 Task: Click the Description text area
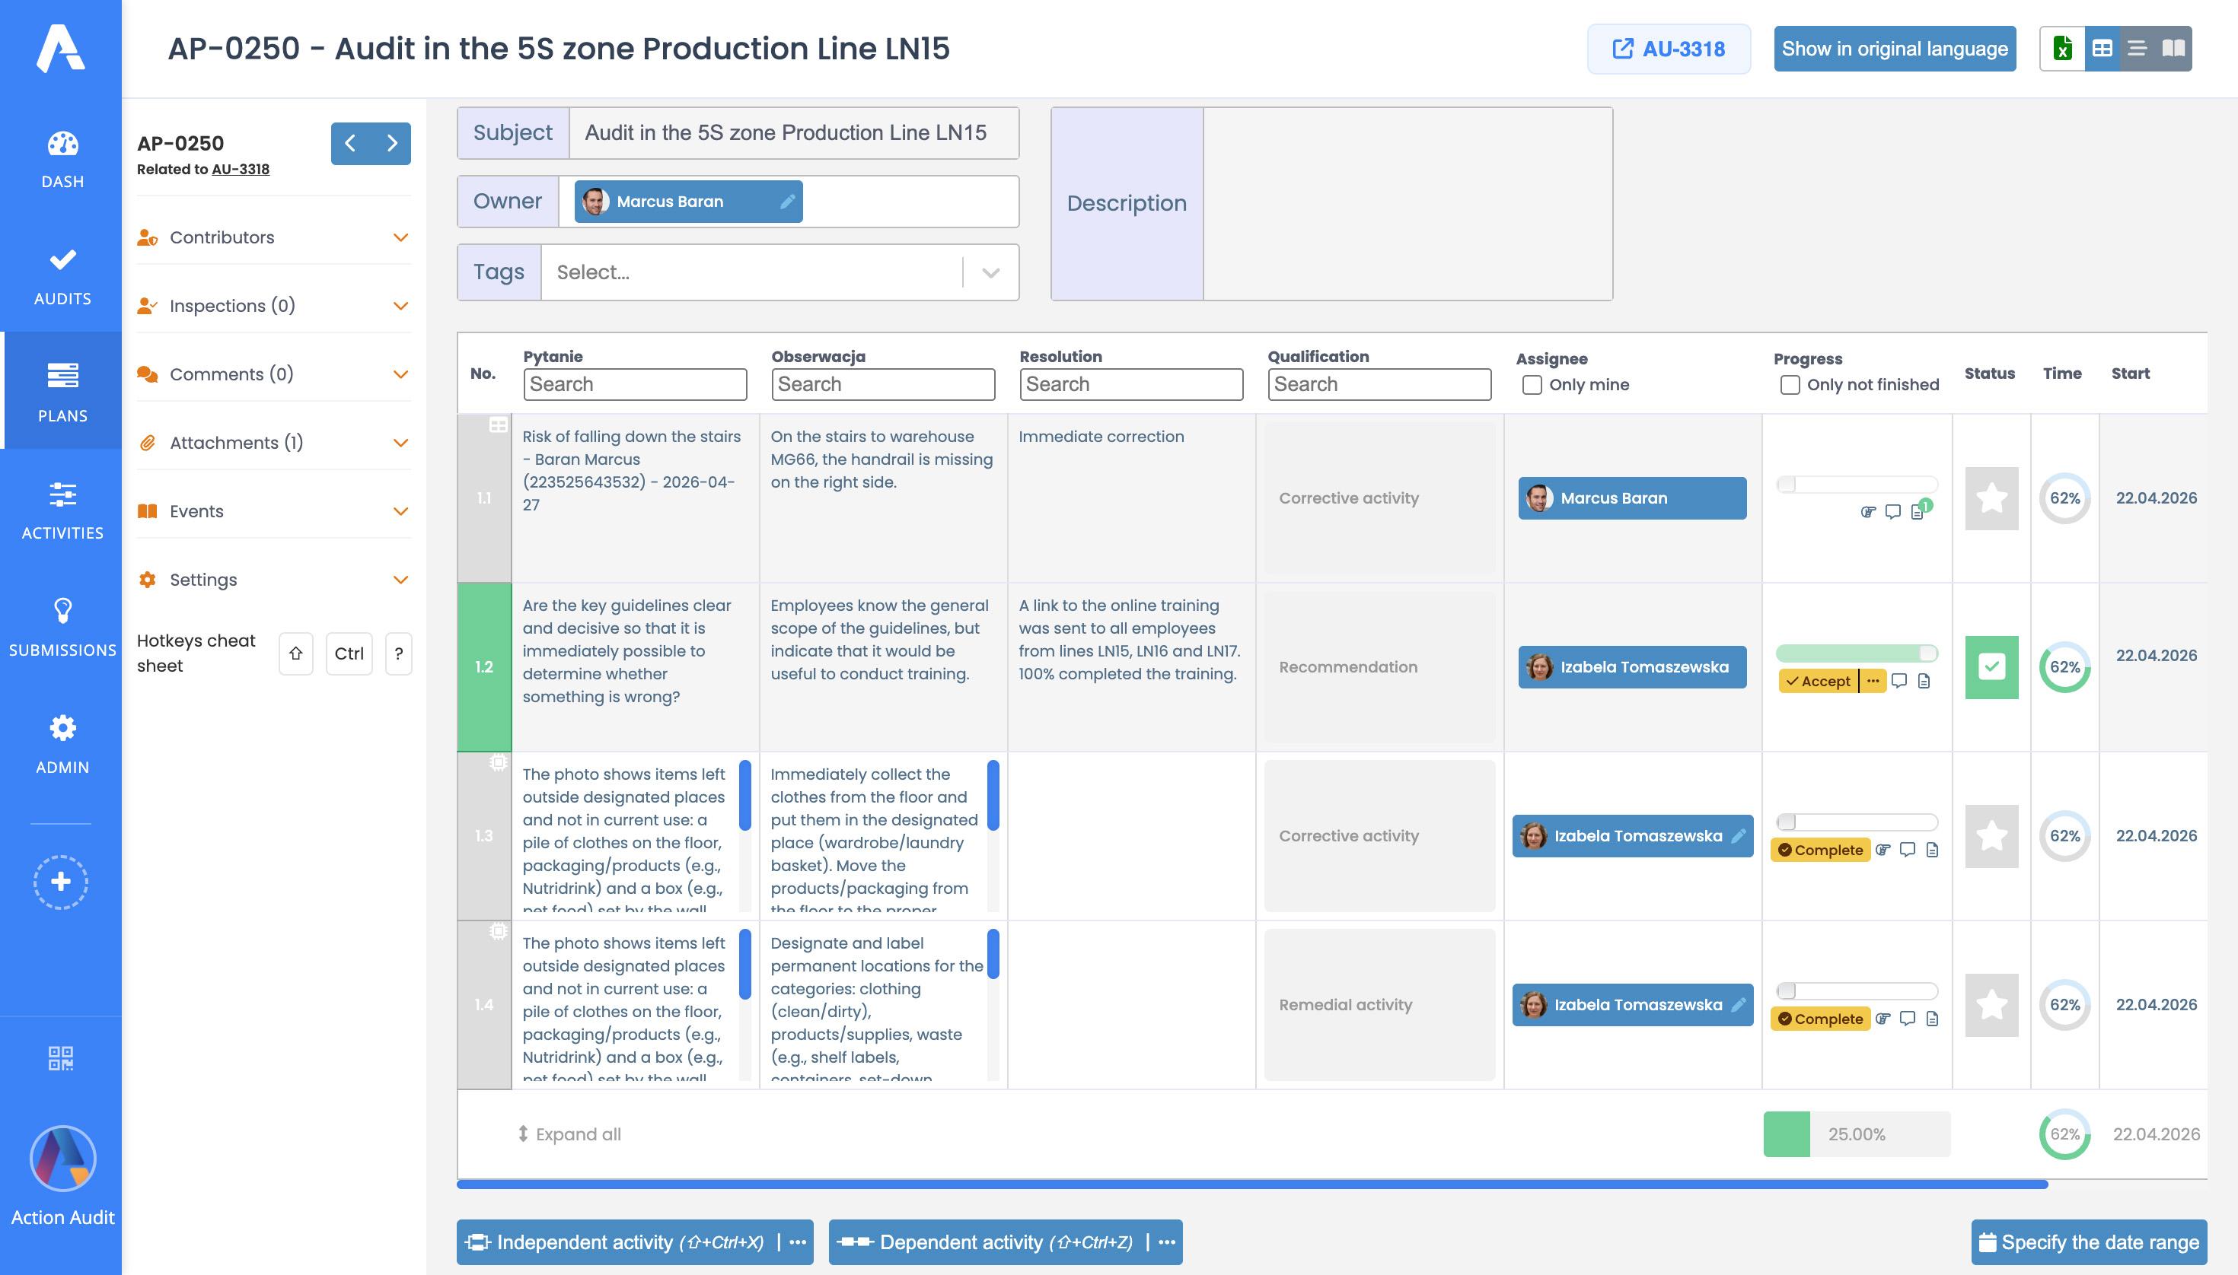pos(1408,204)
